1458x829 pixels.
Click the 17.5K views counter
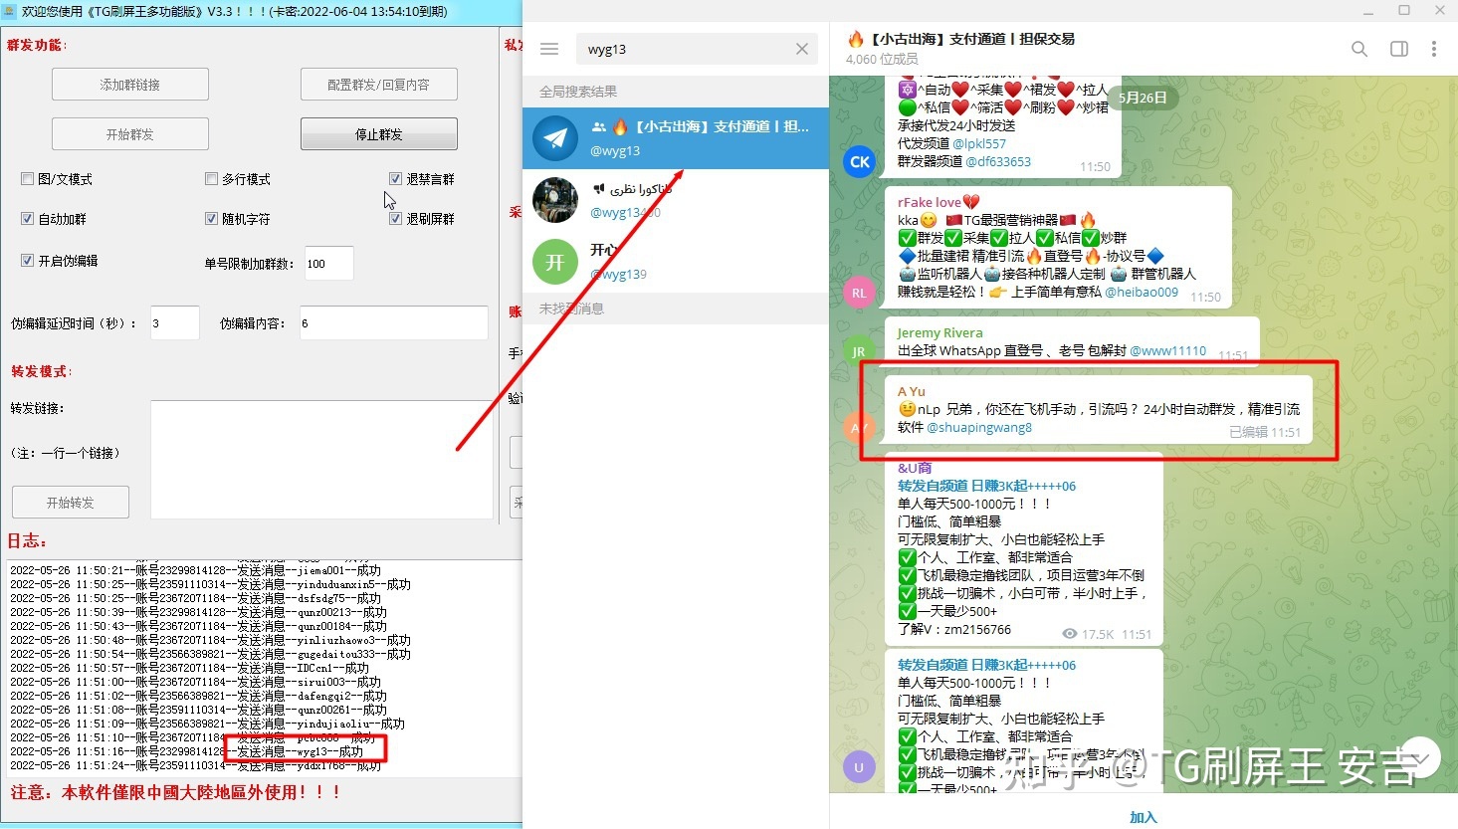click(x=1089, y=634)
